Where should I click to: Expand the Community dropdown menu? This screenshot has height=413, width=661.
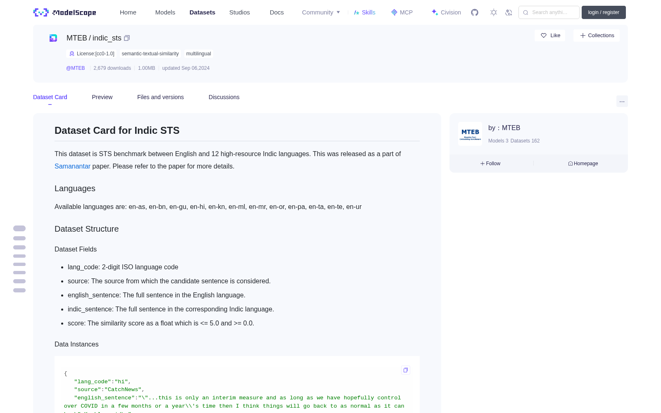click(x=321, y=12)
